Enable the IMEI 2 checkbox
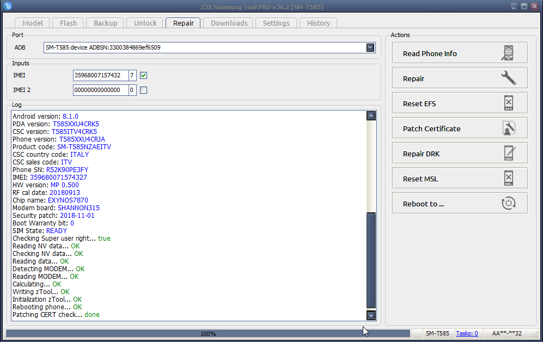Viewport: 543px width, 342px height. (x=143, y=90)
